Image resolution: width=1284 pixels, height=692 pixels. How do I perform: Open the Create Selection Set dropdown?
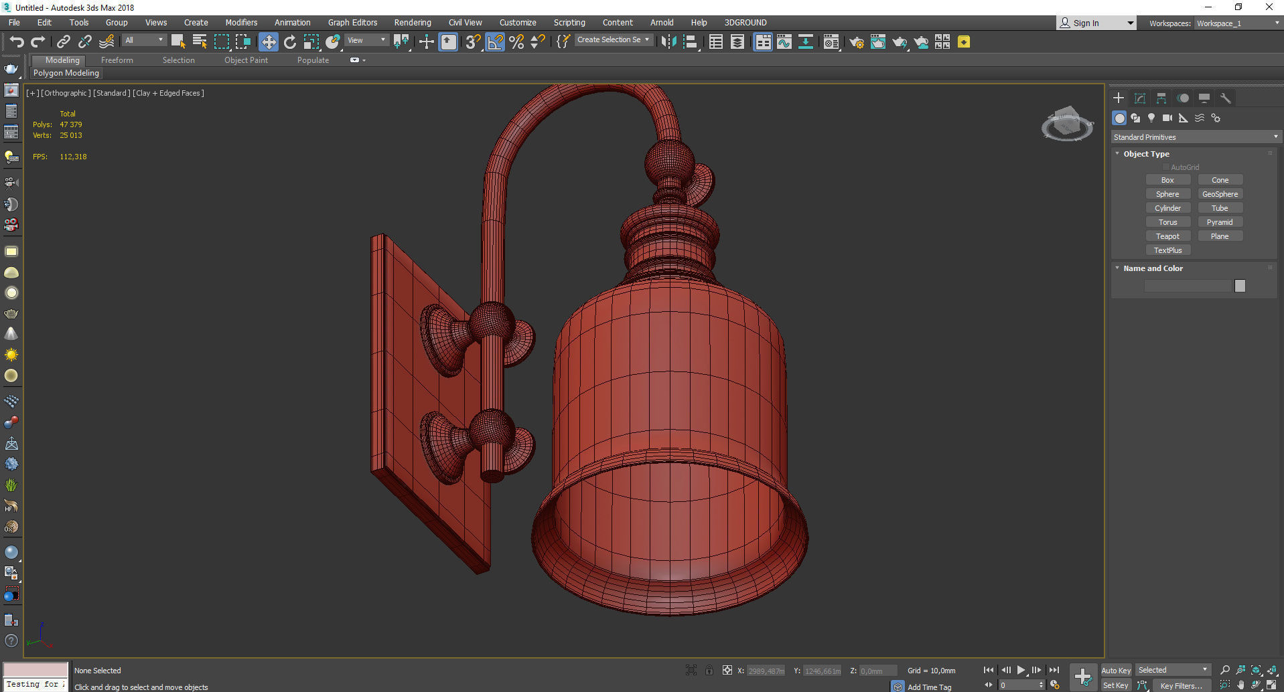(613, 39)
